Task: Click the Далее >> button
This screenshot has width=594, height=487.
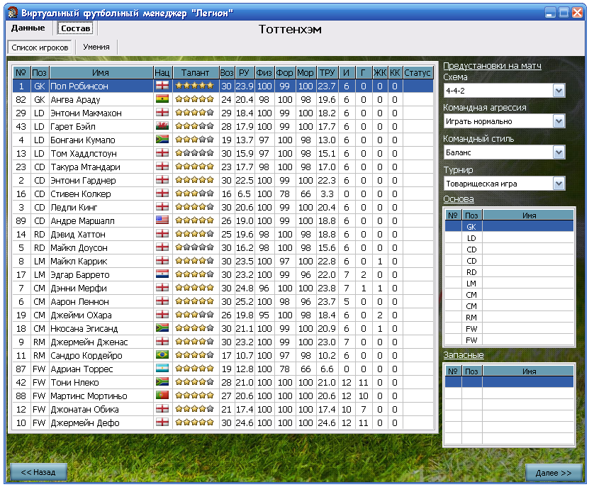Action: 554,473
